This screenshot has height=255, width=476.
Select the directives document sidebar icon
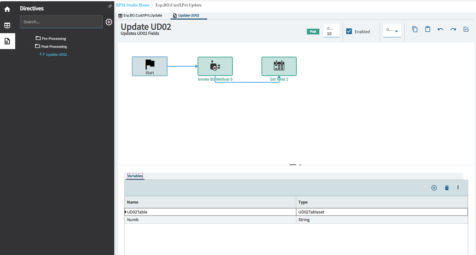7,41
